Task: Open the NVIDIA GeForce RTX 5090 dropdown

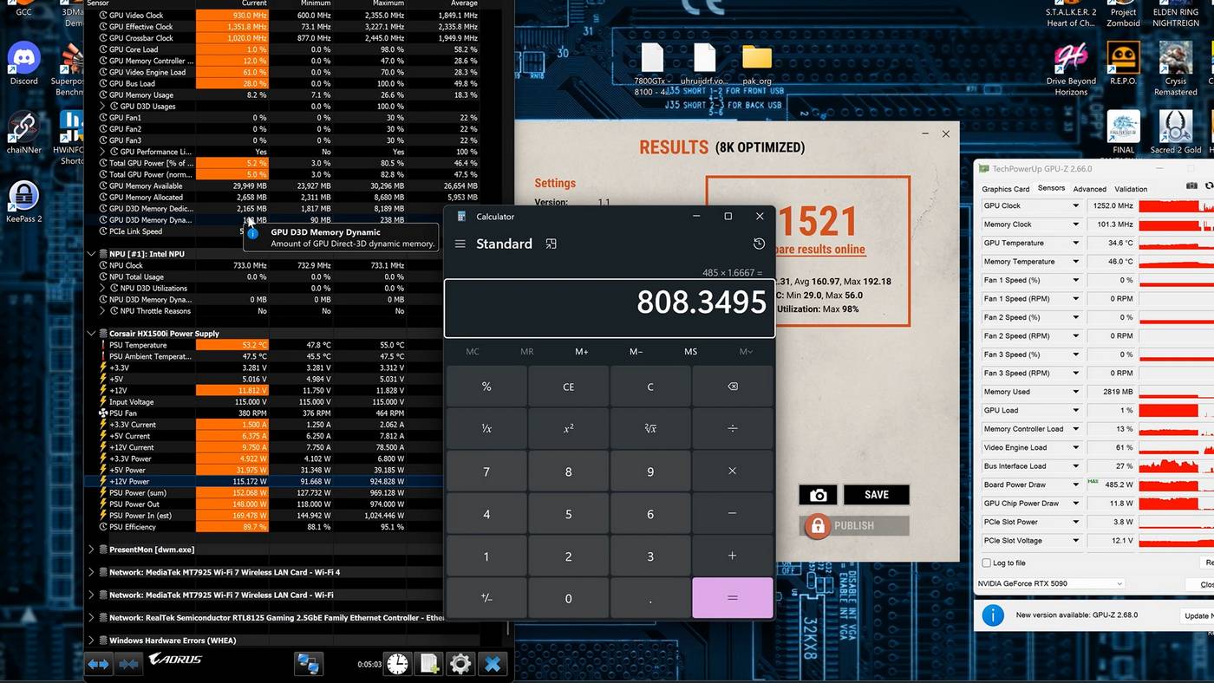Action: coord(1050,584)
